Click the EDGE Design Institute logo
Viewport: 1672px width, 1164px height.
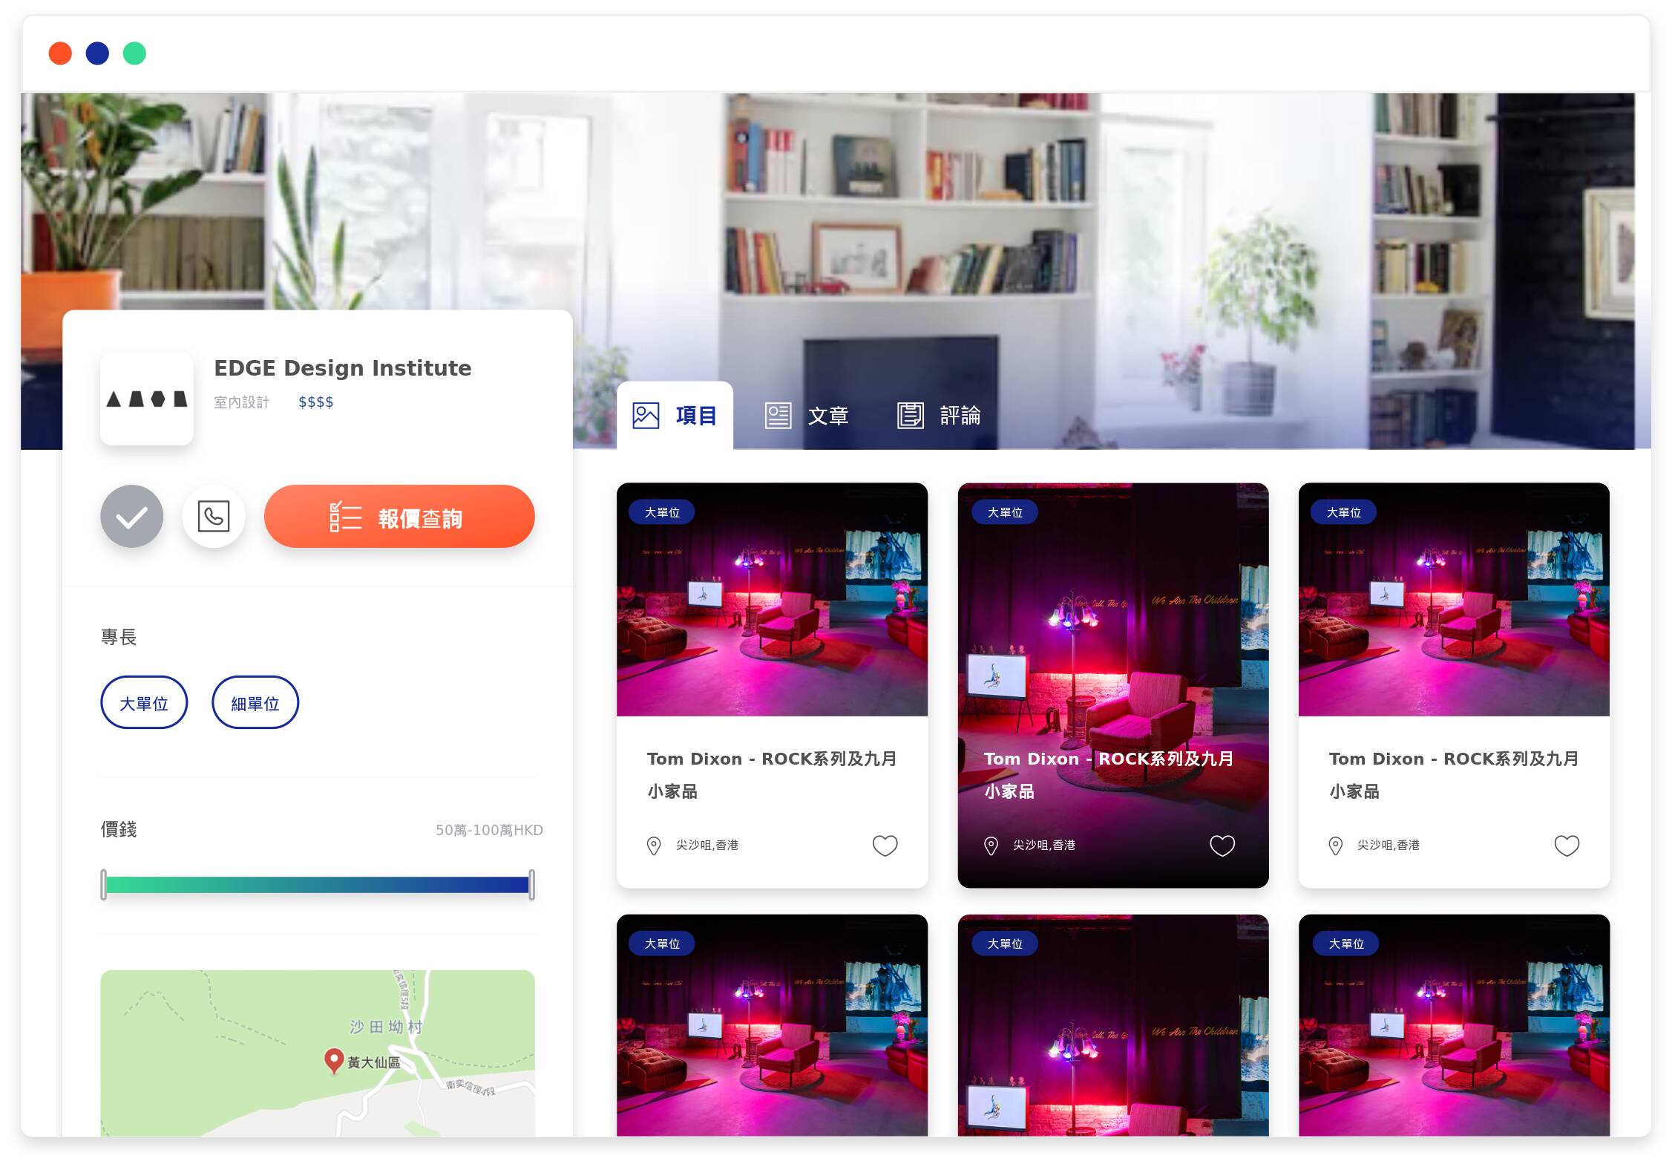(147, 399)
